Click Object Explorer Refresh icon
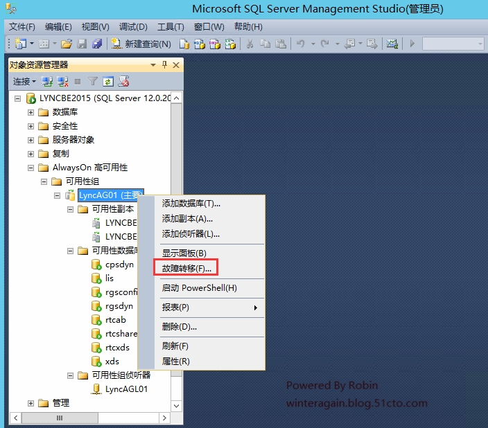The width and height of the screenshot is (488, 428). click(x=108, y=82)
